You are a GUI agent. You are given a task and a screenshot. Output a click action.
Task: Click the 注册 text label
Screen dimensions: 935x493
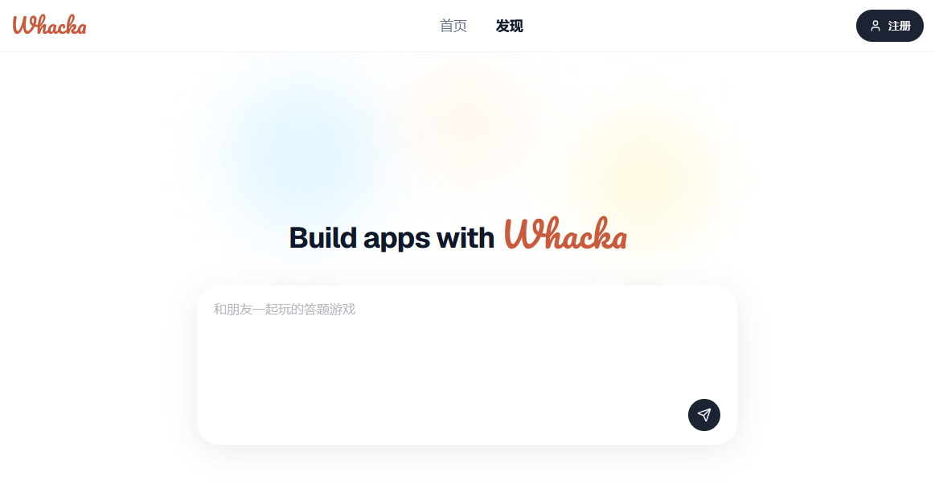[899, 26]
